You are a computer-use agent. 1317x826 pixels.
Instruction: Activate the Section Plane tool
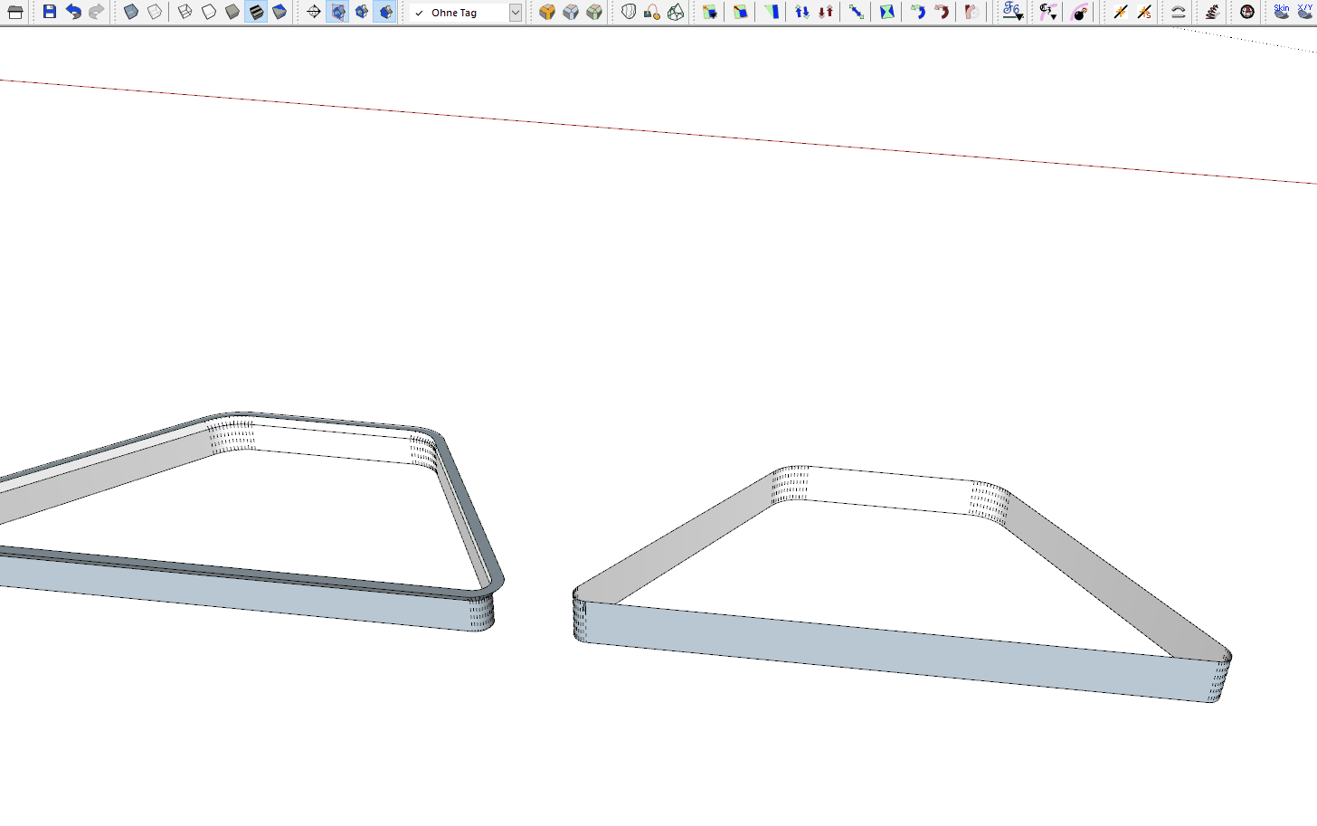tap(314, 12)
